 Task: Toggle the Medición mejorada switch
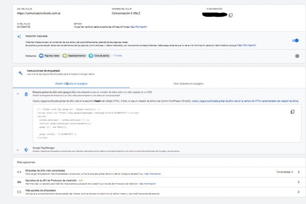click(295, 40)
